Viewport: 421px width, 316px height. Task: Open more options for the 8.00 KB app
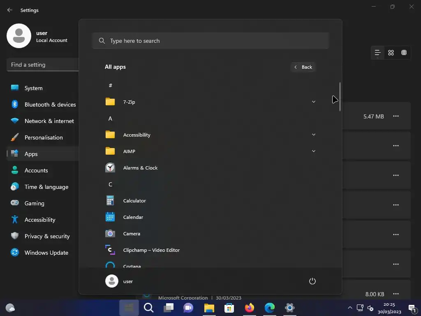(x=396, y=294)
